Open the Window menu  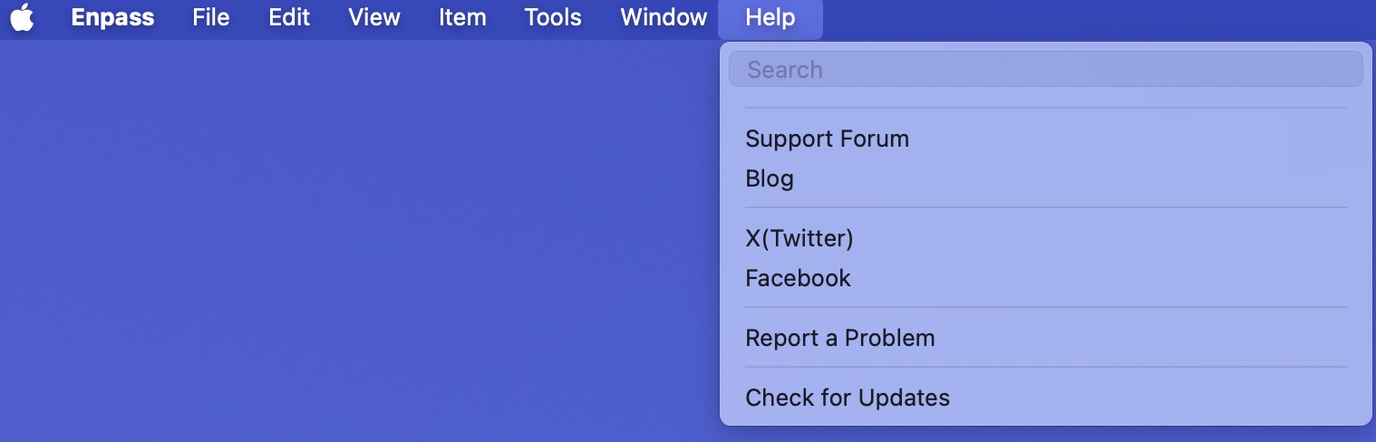pyautogui.click(x=664, y=17)
